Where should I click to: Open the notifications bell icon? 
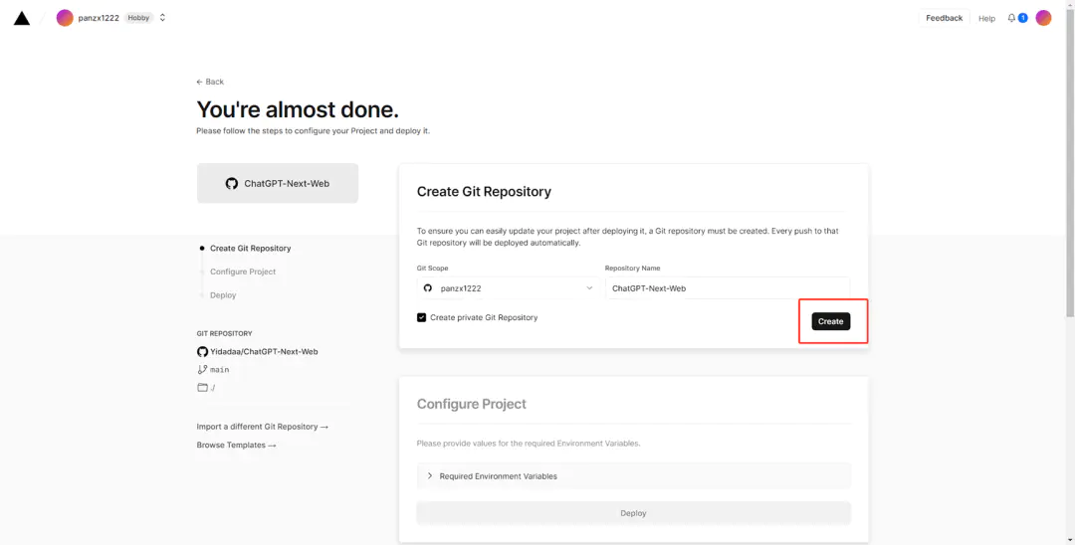1012,18
